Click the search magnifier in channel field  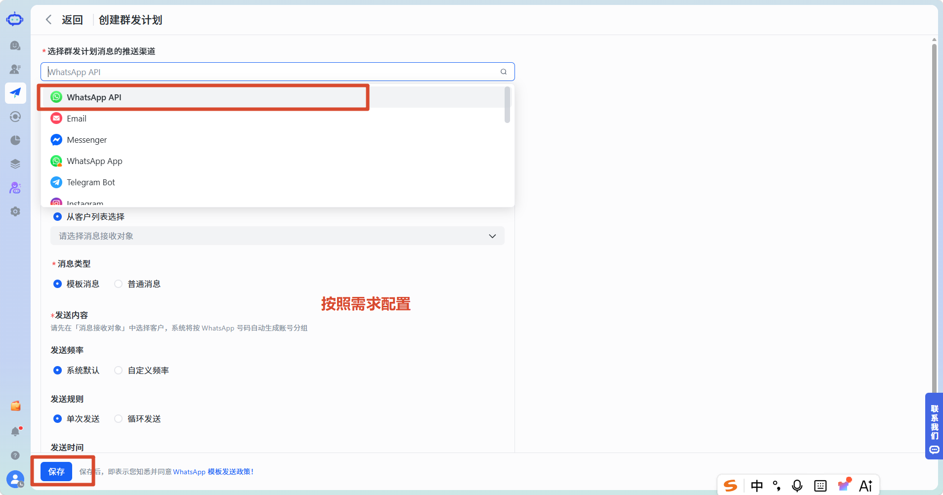click(x=504, y=72)
